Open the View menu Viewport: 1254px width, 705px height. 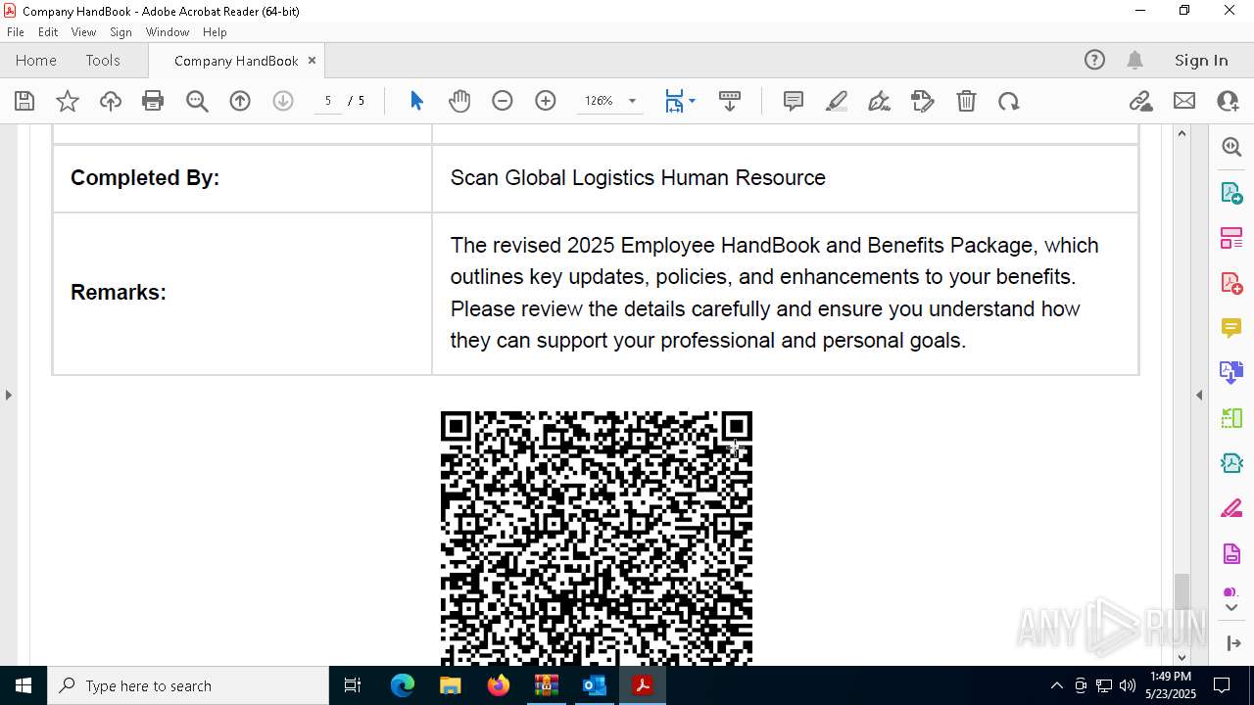point(83,32)
